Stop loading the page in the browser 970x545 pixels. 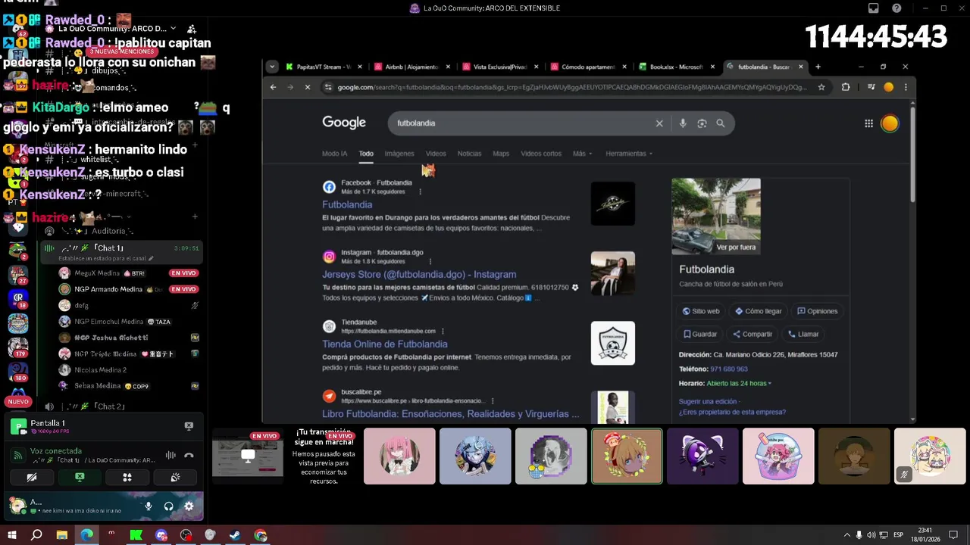pos(308,87)
